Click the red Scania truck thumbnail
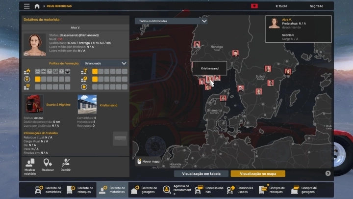353x199 pixels. (x=33, y=104)
